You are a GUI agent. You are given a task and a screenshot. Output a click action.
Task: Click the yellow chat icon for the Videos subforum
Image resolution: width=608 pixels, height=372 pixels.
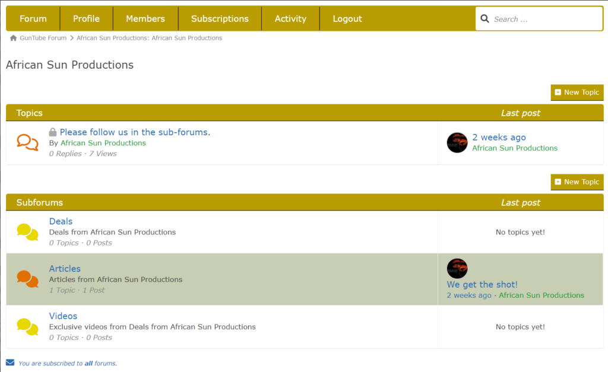[x=27, y=326]
